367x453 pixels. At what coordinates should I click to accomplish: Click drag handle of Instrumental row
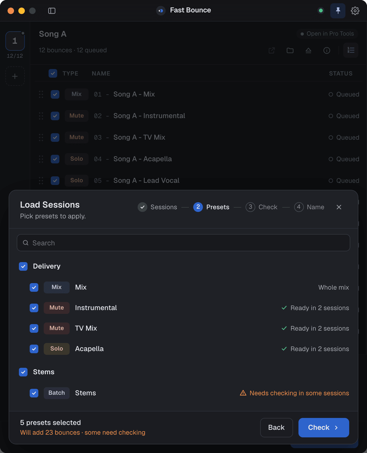click(x=41, y=116)
